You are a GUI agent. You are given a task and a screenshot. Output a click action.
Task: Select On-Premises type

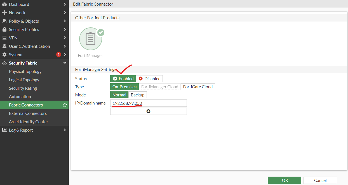(x=124, y=87)
